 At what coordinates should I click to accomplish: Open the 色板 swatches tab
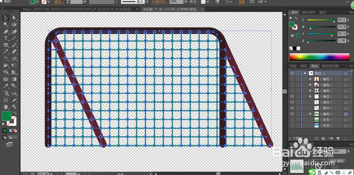click(x=293, y=66)
